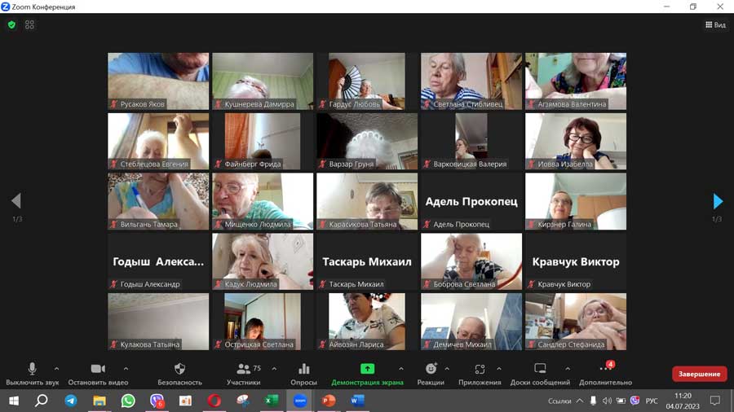The height and width of the screenshot is (412, 734).
Task: Open the Вид view menu
Action: coord(715,25)
